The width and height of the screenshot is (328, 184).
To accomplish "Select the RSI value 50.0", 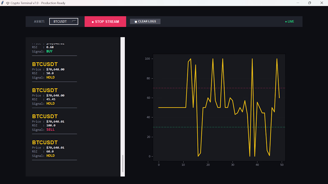I will tap(50, 73).
